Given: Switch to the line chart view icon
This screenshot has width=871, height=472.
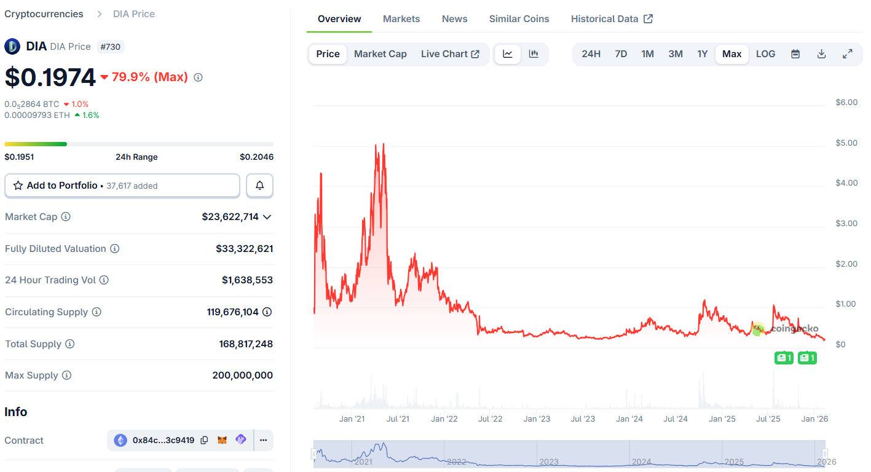Looking at the screenshot, I should tap(508, 54).
